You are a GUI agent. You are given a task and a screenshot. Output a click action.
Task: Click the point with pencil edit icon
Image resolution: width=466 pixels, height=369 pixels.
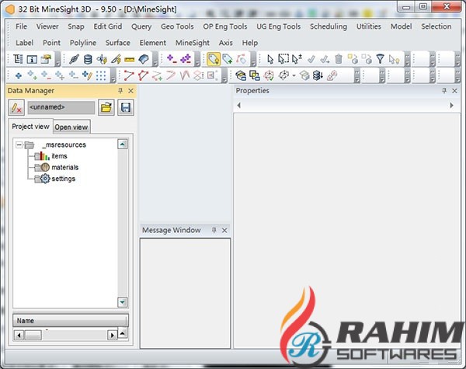point(87,75)
